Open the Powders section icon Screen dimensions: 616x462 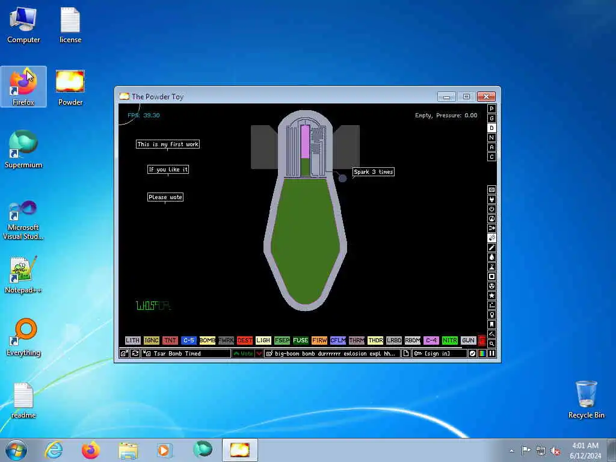(491, 266)
